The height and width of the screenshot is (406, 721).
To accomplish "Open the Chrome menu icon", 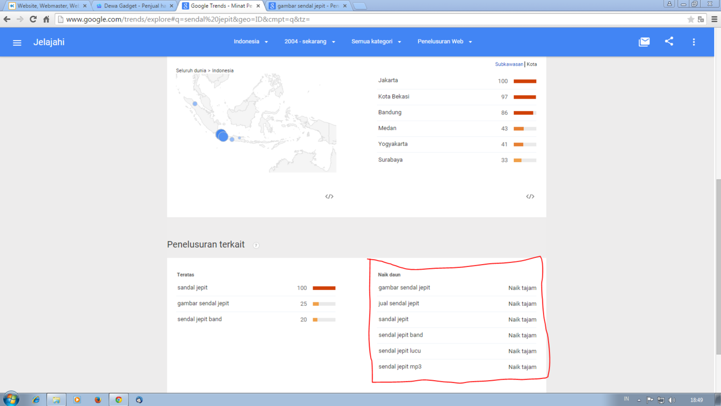I will tap(714, 19).
